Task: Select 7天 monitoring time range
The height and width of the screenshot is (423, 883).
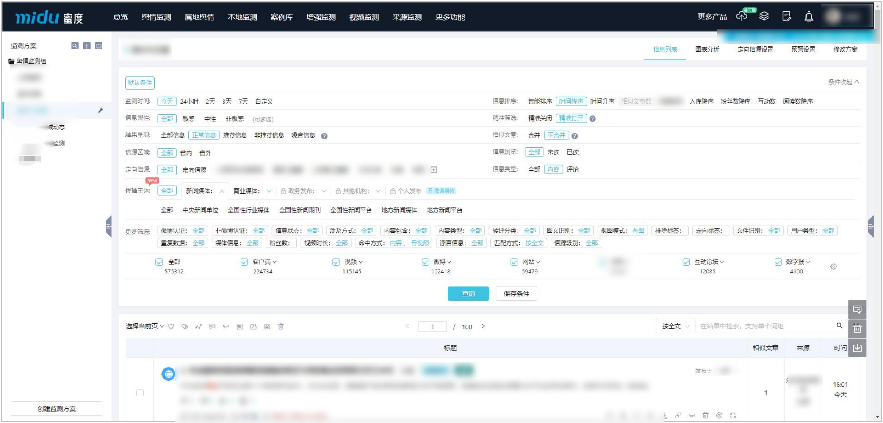Action: click(x=243, y=101)
